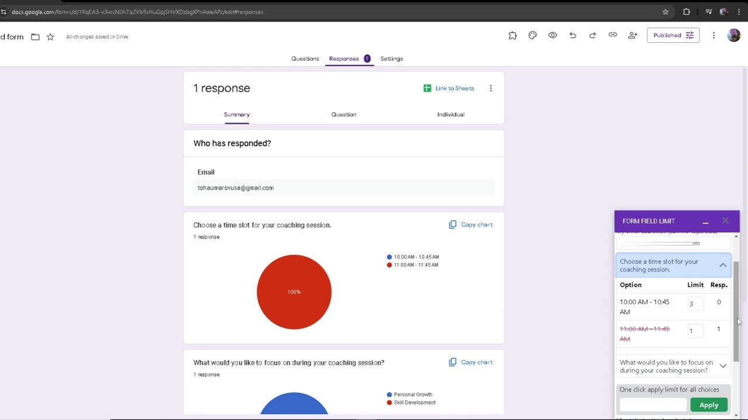This screenshot has height=420, width=748.
Task: Click the green Apply button
Action: point(709,405)
